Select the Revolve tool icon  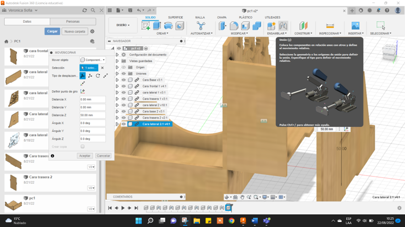pos(168,26)
